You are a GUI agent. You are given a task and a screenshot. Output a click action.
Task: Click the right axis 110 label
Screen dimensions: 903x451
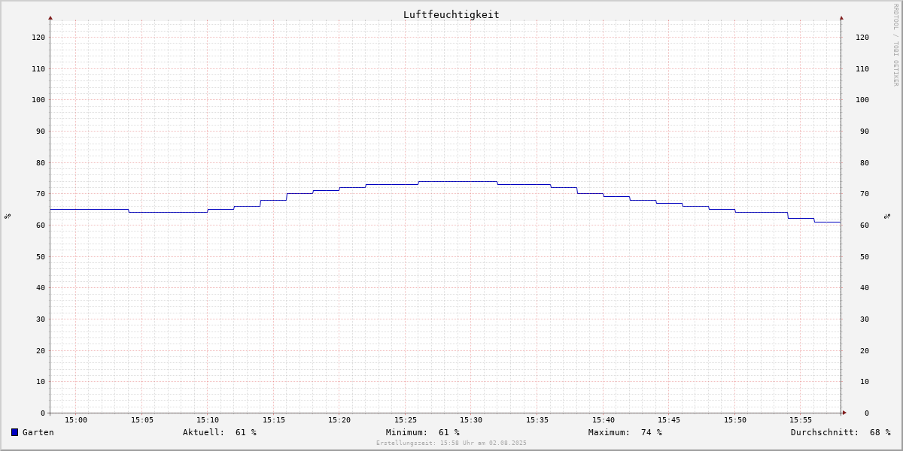click(862, 68)
